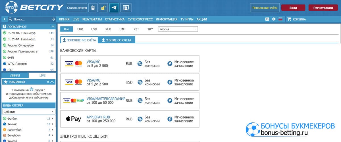Filter payments by UAH
The width and height of the screenshot is (341, 142).
(122, 29)
